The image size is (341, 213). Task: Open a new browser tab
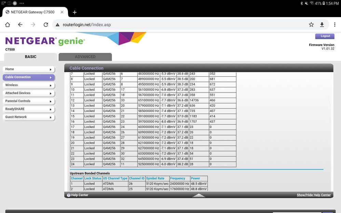pos(74,12)
